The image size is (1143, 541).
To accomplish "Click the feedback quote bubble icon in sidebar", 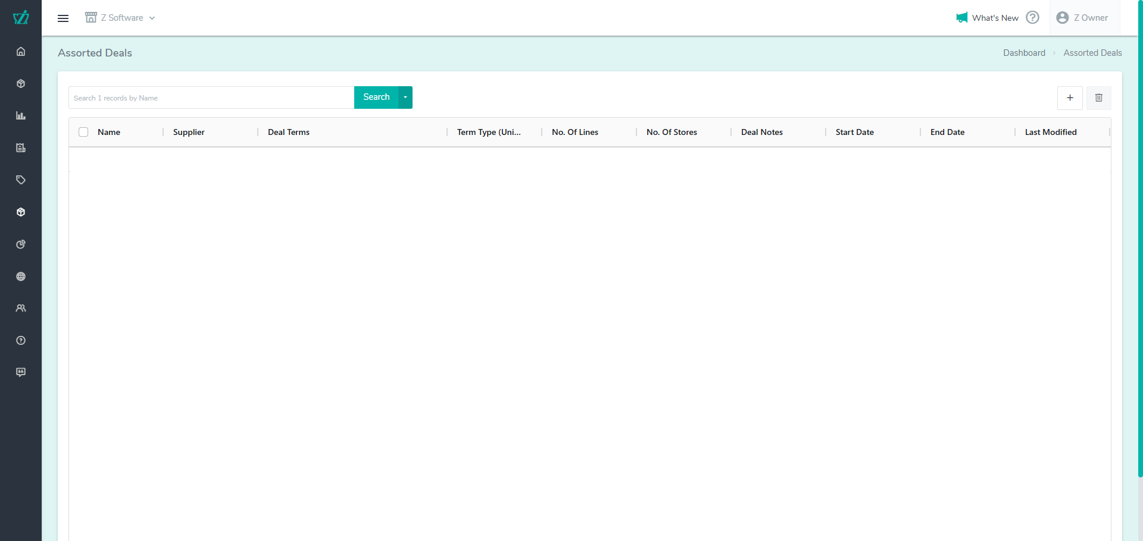I will (21, 372).
